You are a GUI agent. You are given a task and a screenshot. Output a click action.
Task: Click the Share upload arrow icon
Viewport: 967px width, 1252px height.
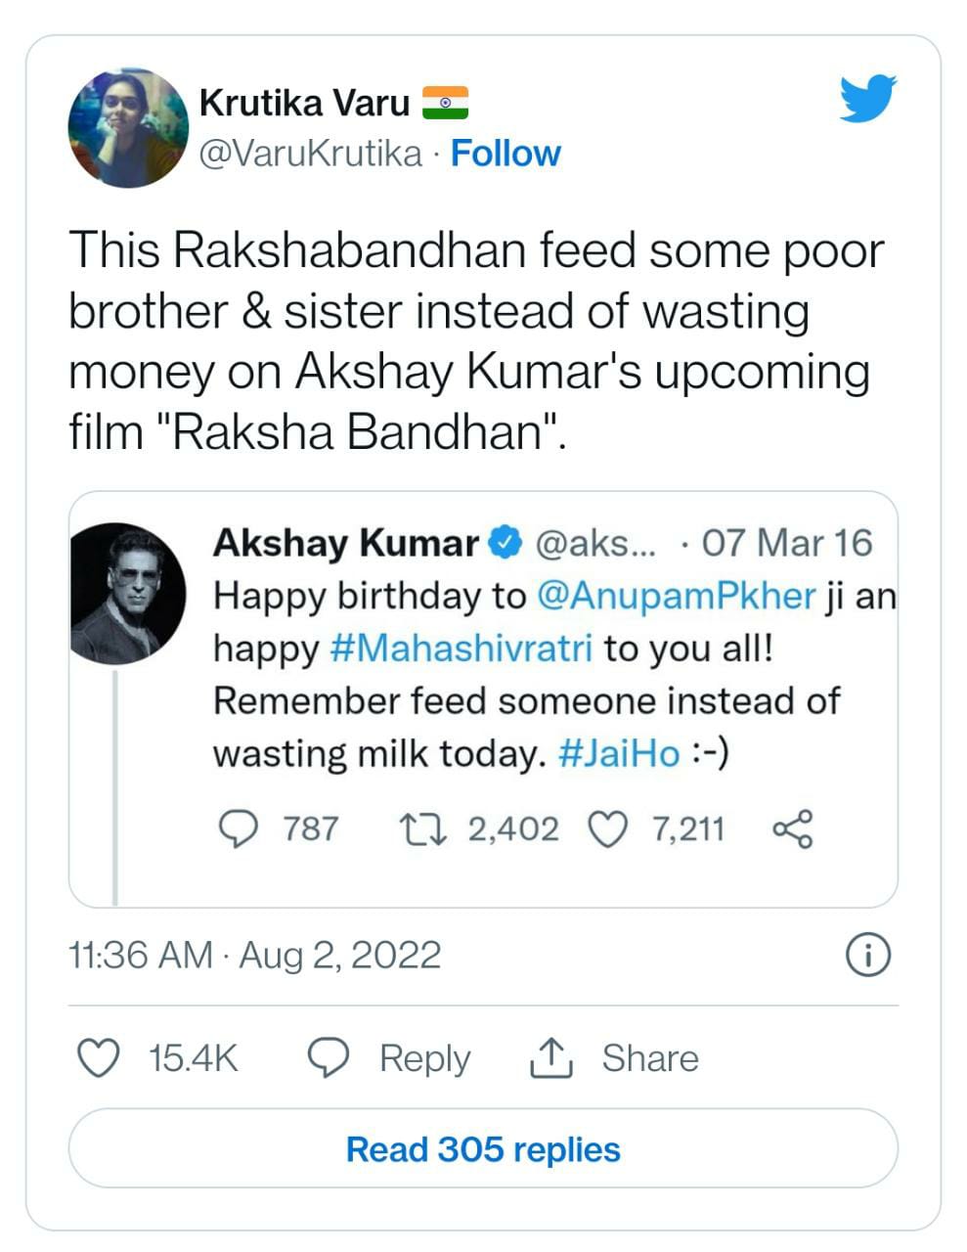click(550, 1058)
